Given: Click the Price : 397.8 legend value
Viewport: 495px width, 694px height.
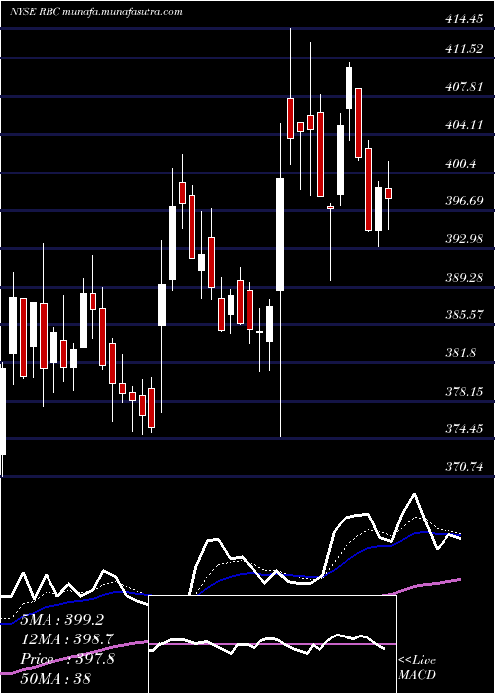Looking at the screenshot, I should tap(67, 658).
